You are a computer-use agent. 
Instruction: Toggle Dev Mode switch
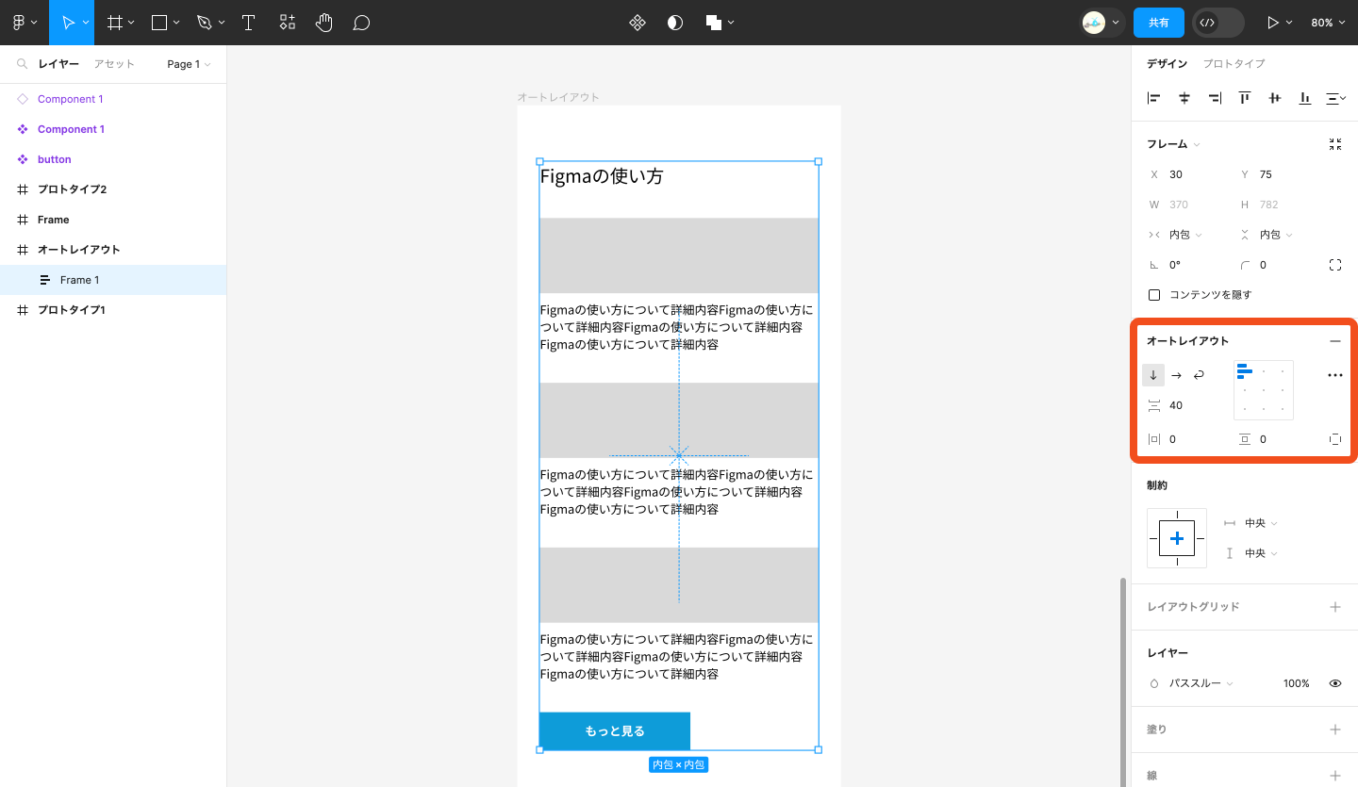tap(1218, 23)
